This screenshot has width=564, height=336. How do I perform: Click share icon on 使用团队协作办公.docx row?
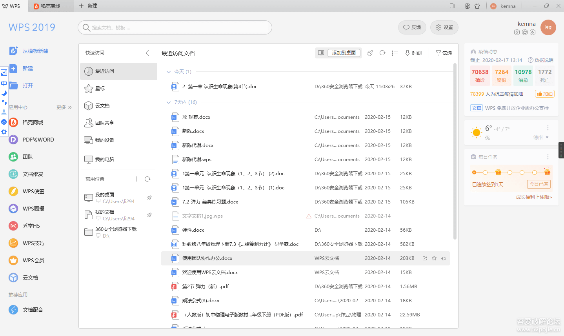[425, 258]
